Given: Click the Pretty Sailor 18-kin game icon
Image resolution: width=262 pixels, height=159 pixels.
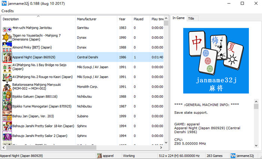Looking at the screenshot, I should click(7, 126).
